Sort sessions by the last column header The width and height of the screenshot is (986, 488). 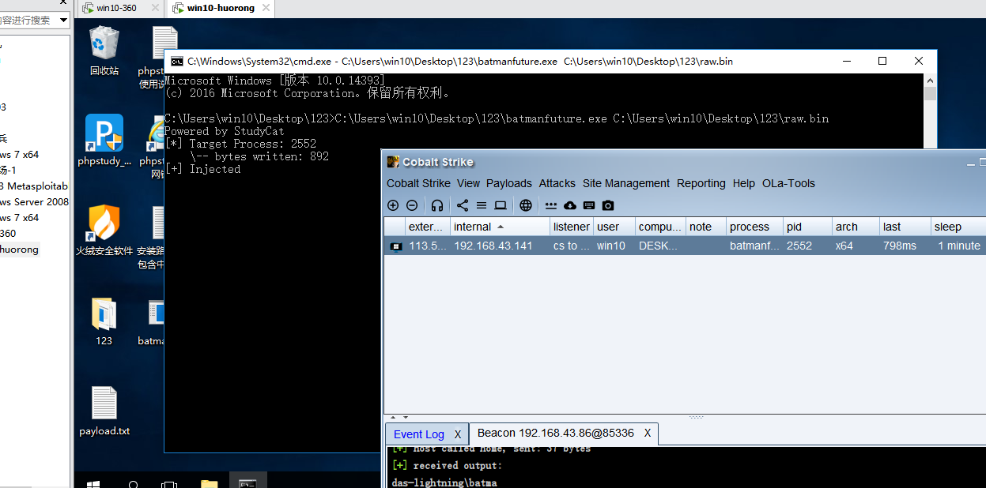point(905,227)
